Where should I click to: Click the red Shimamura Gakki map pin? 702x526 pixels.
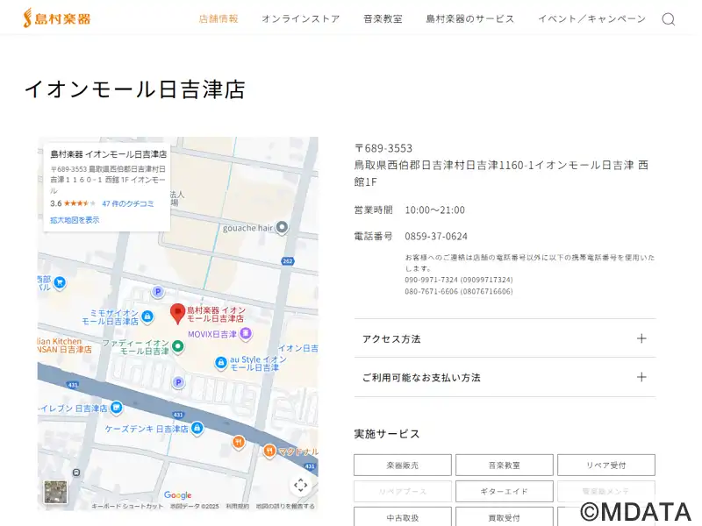(178, 314)
